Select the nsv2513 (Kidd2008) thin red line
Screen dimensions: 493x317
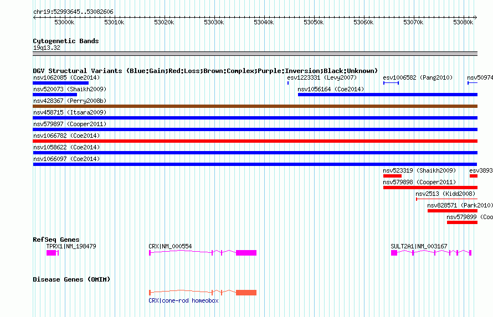pyautogui.click(x=447, y=199)
